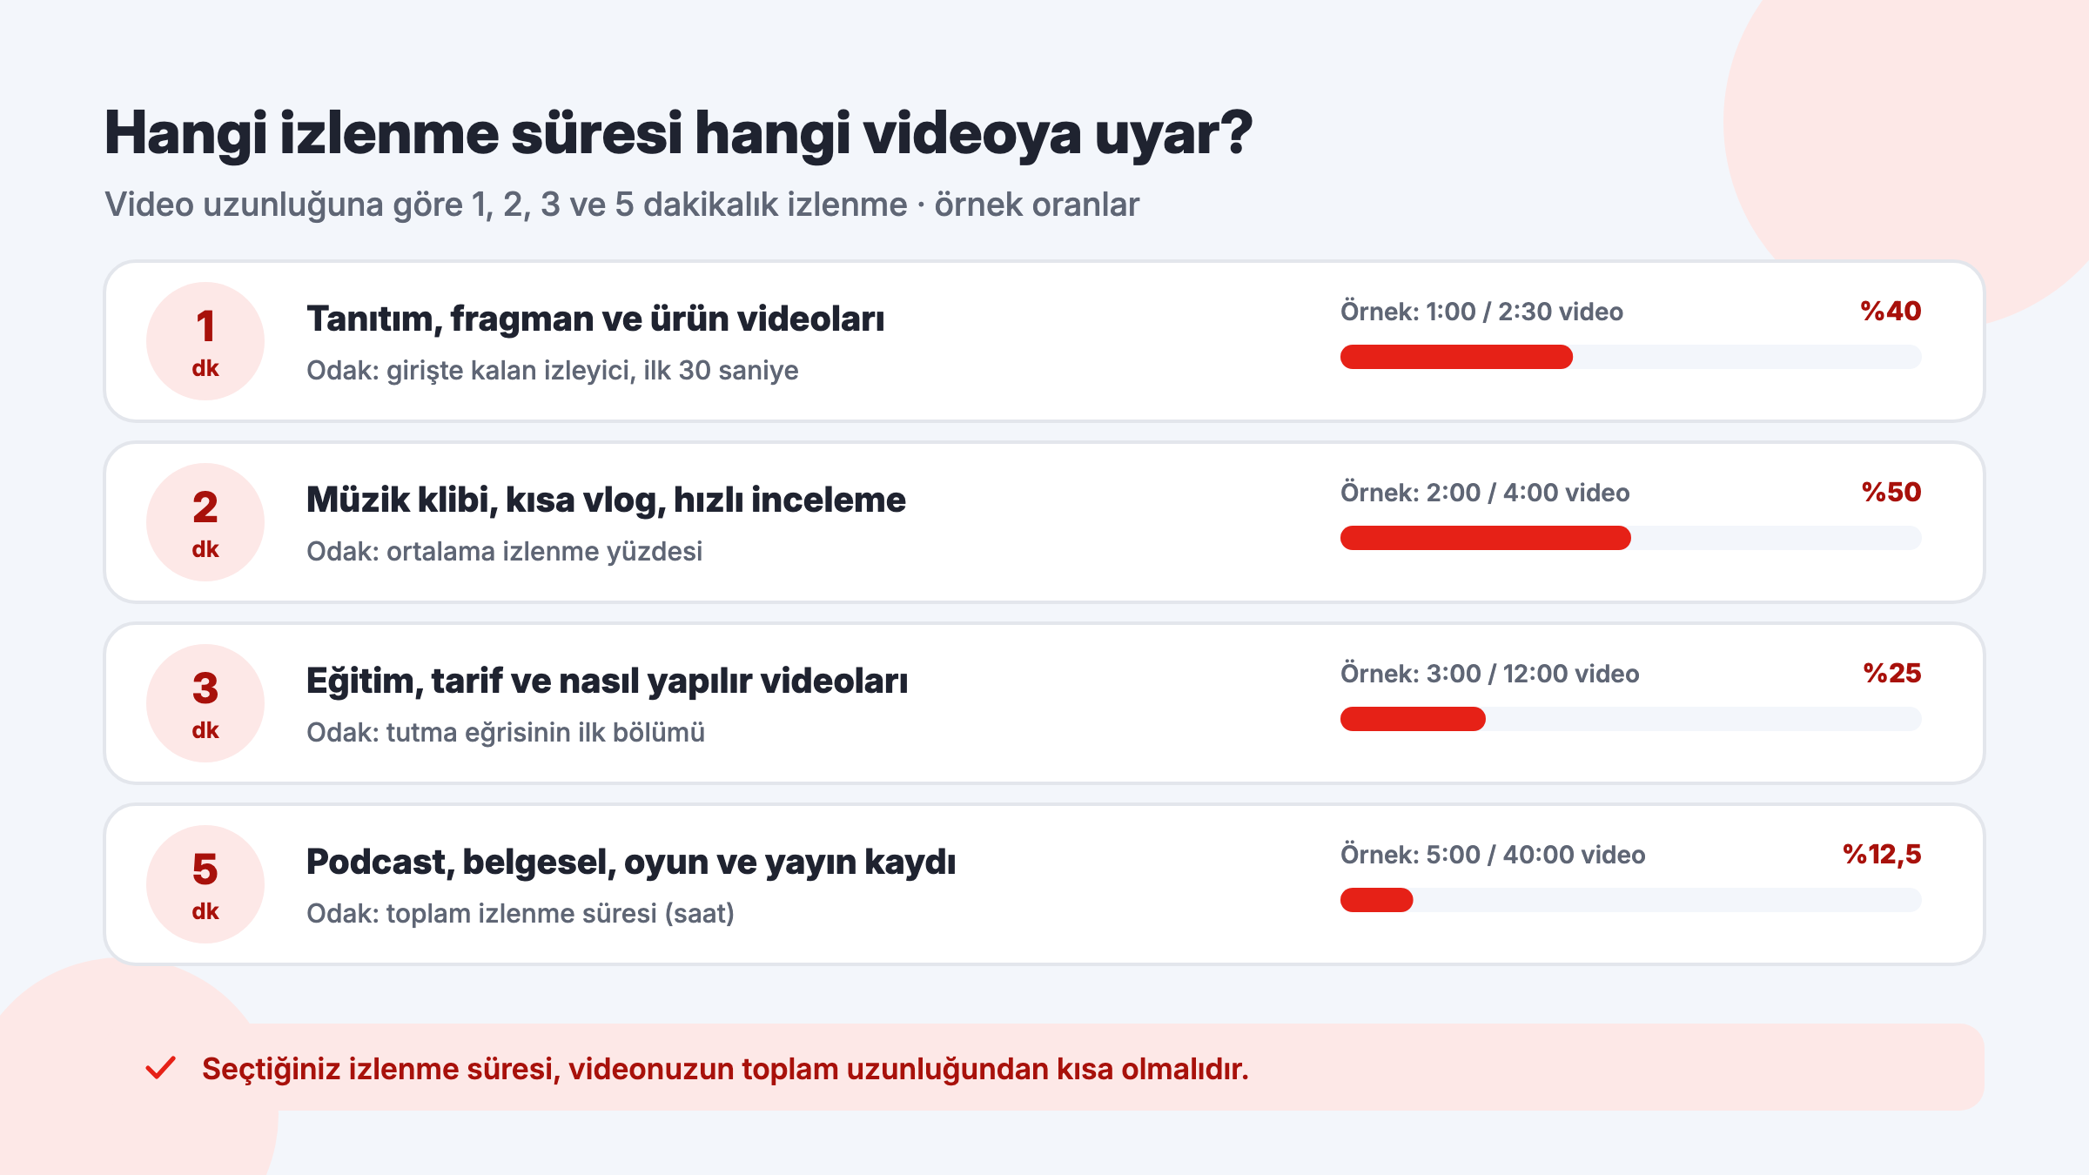Click the %25 progress bar
The height and width of the screenshot is (1175, 2089).
1630,719
